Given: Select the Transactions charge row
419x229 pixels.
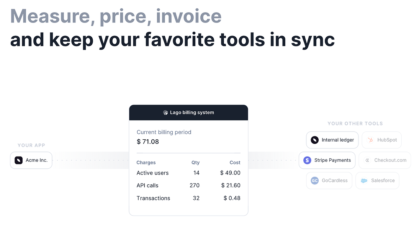Looking at the screenshot, I should [x=188, y=198].
